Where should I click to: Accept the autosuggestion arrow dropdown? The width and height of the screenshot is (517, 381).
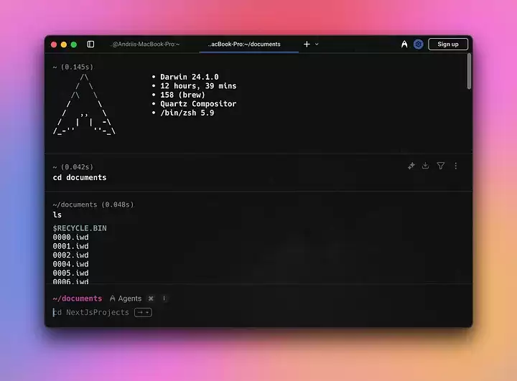(143, 313)
